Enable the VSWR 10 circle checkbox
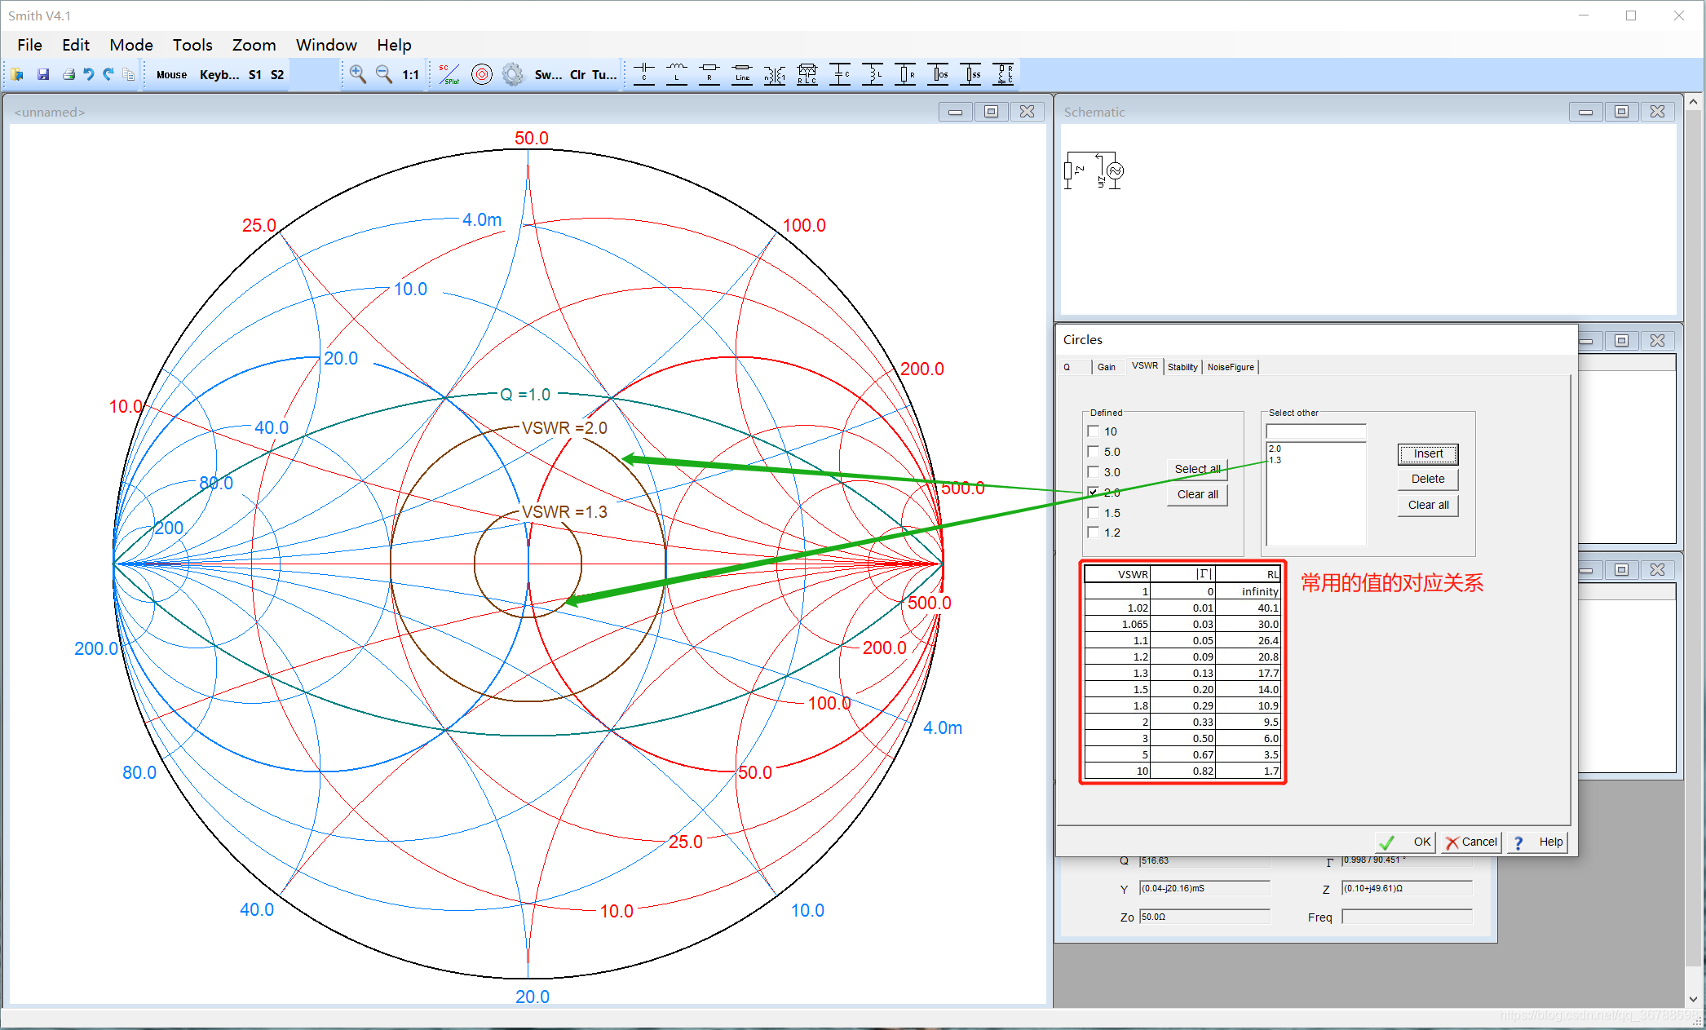Viewport: 1706px width, 1030px height. pyautogui.click(x=1094, y=431)
